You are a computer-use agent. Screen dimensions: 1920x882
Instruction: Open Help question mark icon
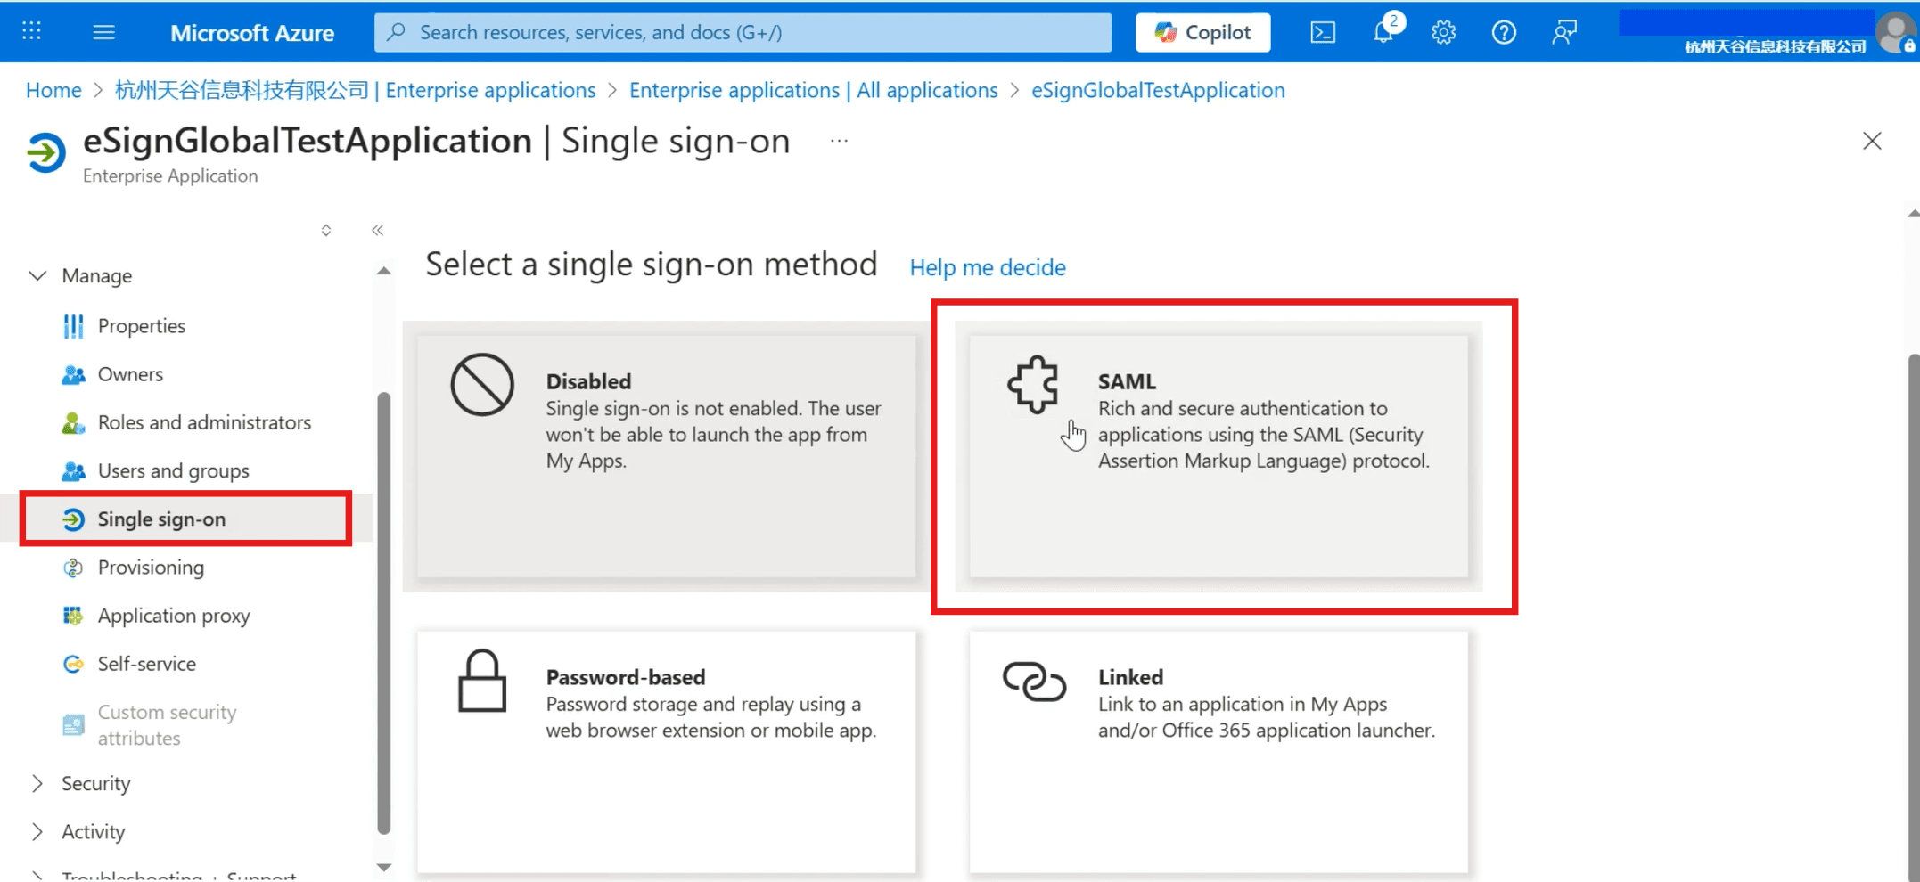point(1504,33)
